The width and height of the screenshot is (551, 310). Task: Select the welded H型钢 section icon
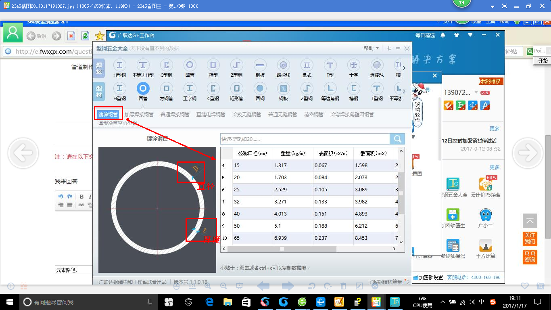tap(120, 65)
